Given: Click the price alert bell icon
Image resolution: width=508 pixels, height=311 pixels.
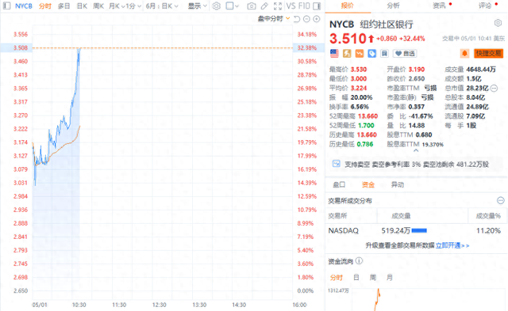Looking at the screenshot, I should click(x=464, y=53).
